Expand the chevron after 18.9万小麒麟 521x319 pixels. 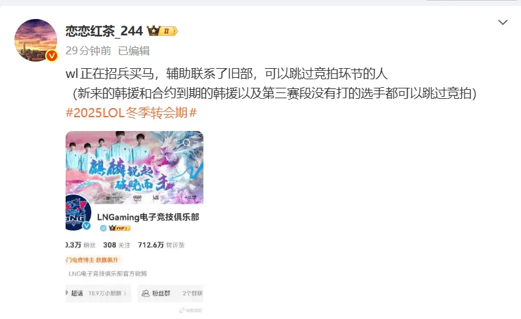pyautogui.click(x=125, y=293)
